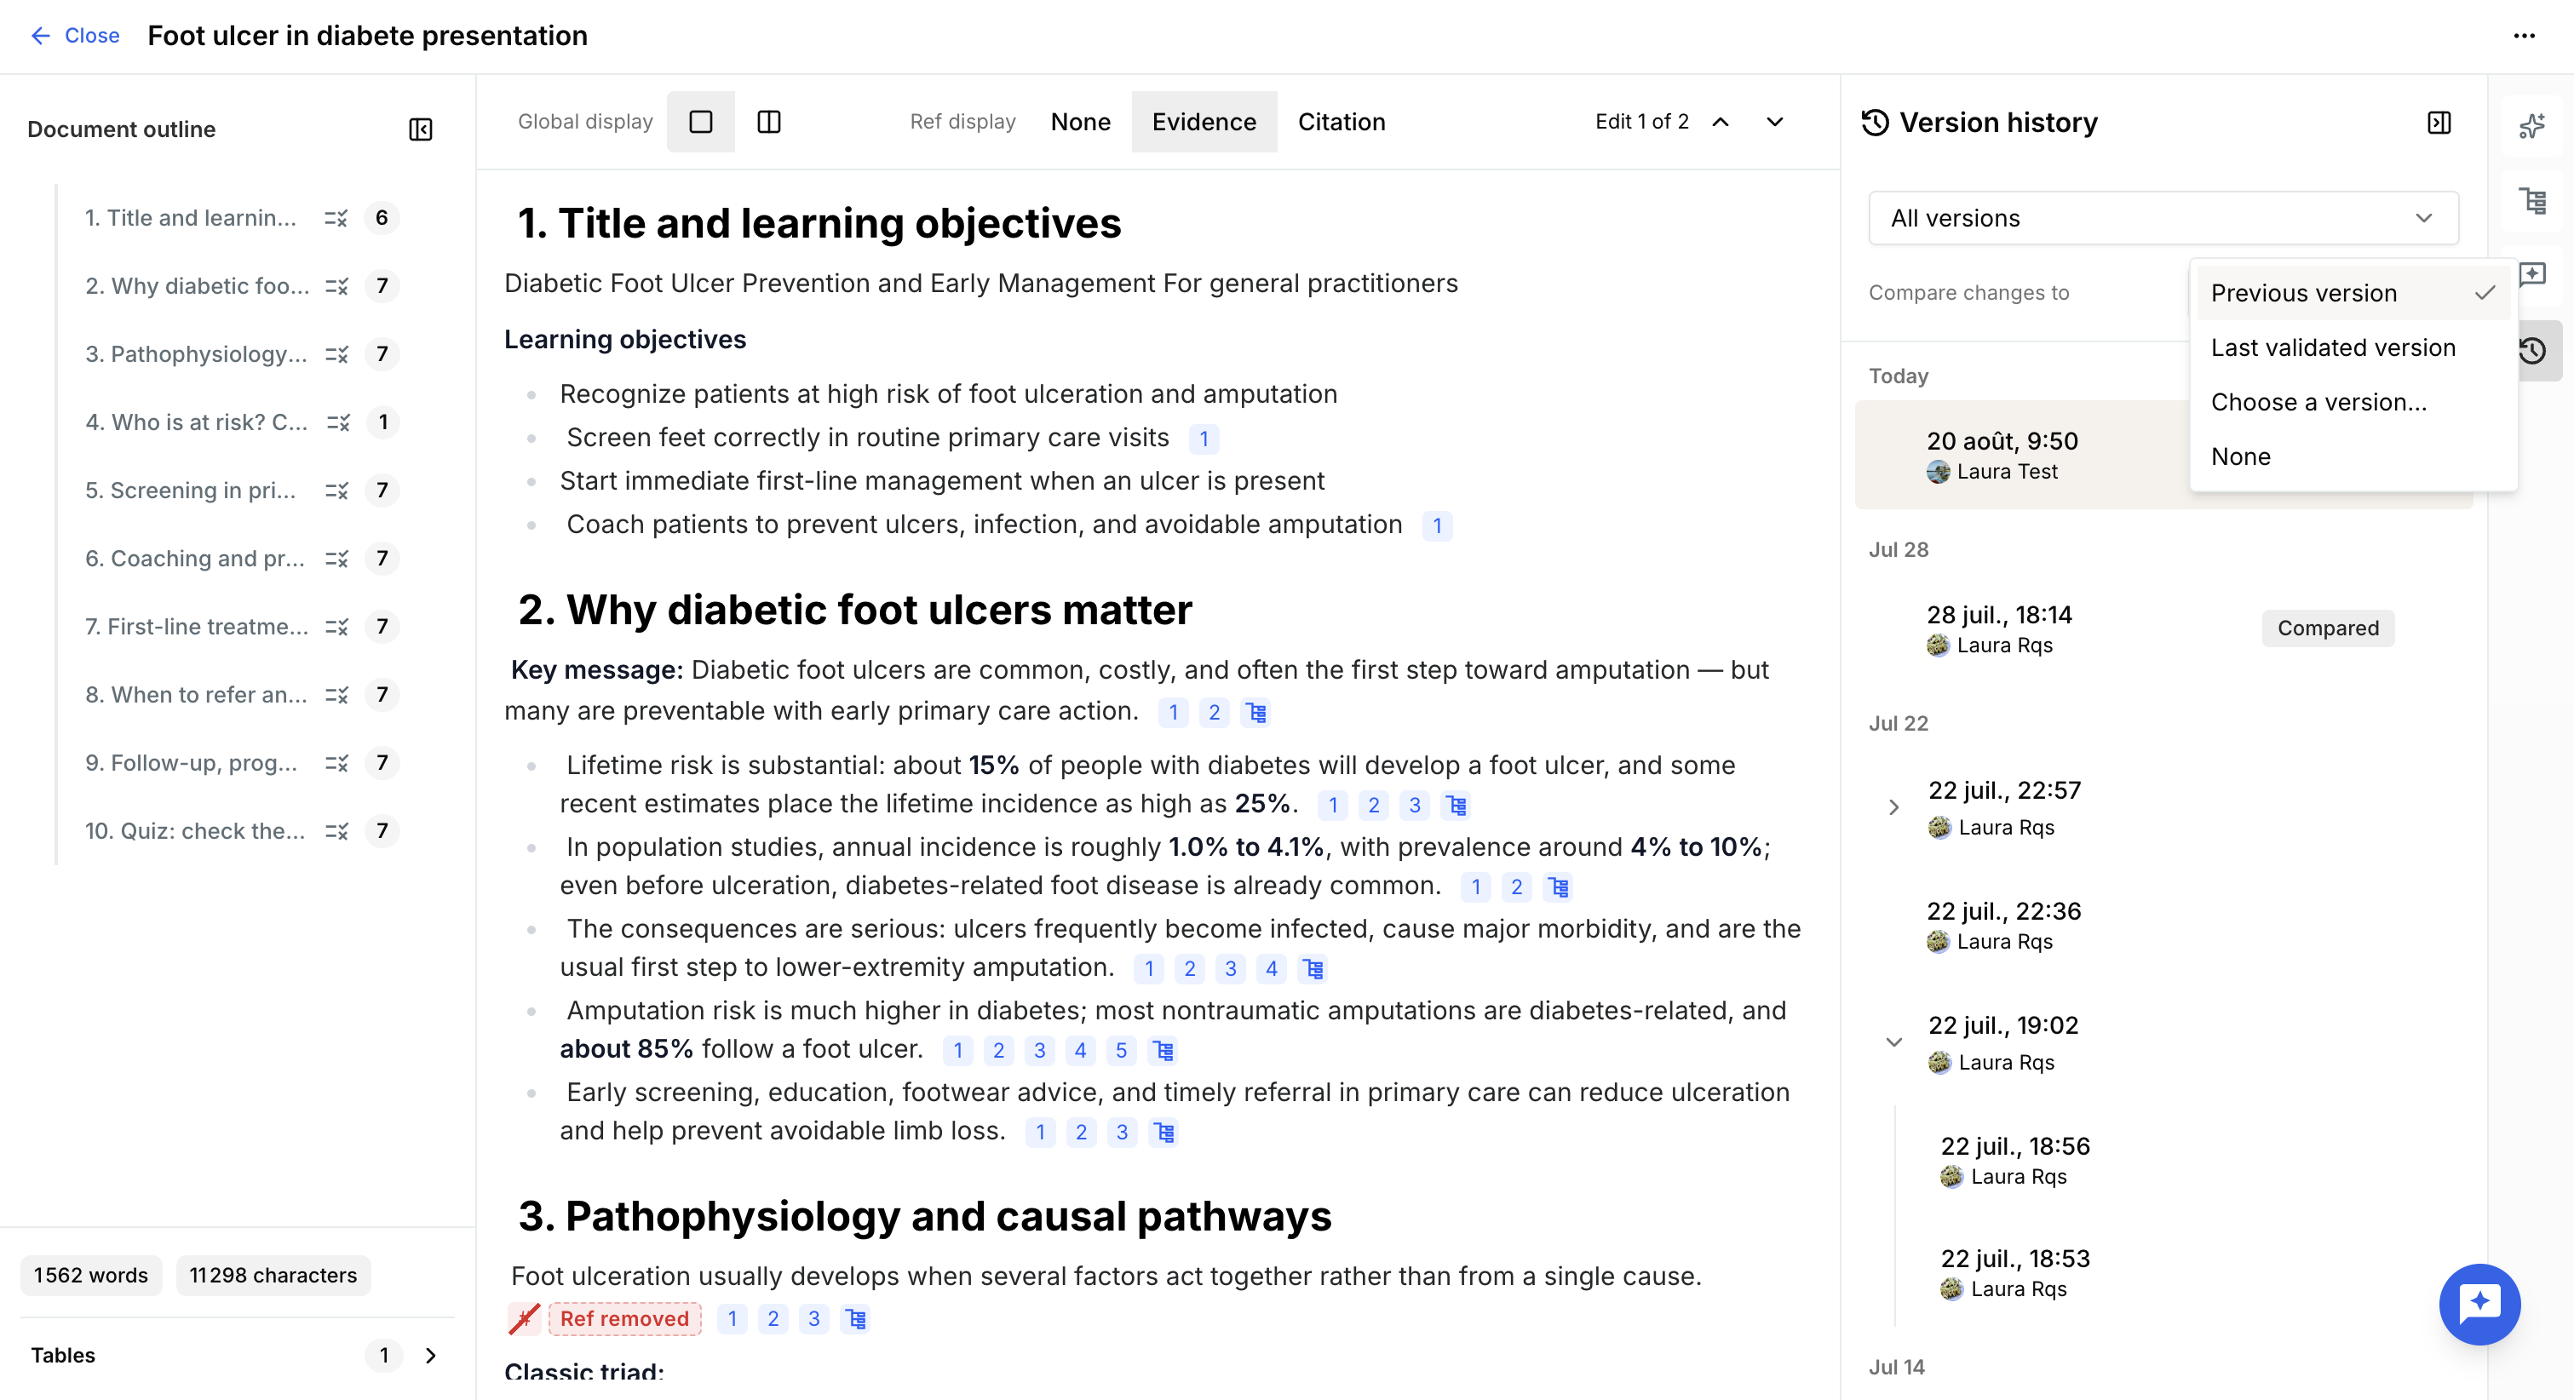Viewport: 2574px width, 1400px height.
Task: Click the floating AI chat button
Action: click(x=2479, y=1303)
